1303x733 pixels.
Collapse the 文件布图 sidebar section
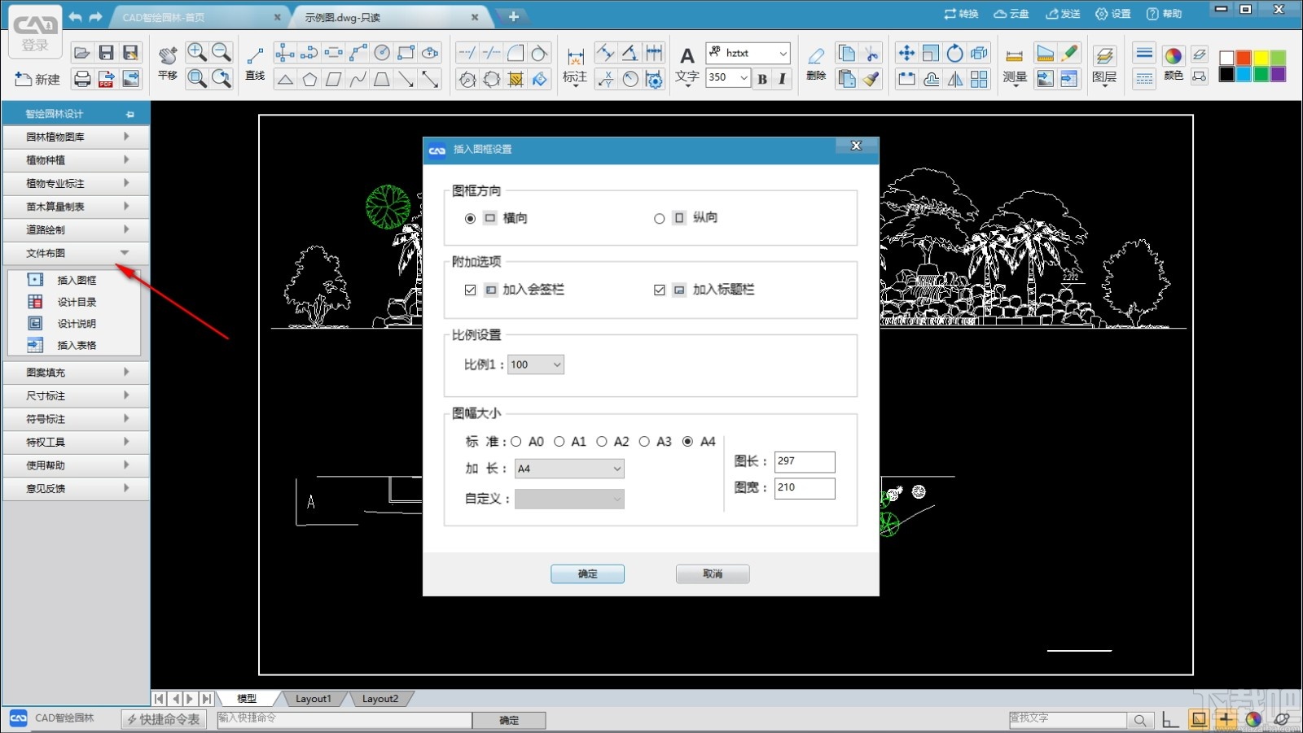(x=124, y=253)
